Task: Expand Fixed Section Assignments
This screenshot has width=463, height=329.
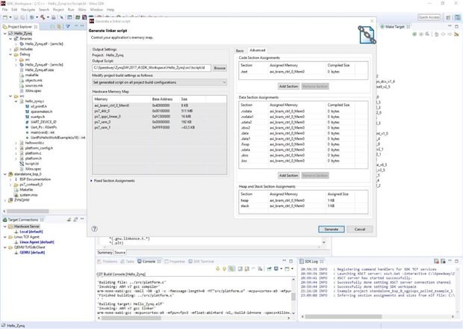Action: [92, 181]
